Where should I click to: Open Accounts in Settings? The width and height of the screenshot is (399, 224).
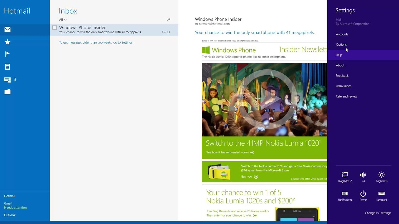point(342,34)
